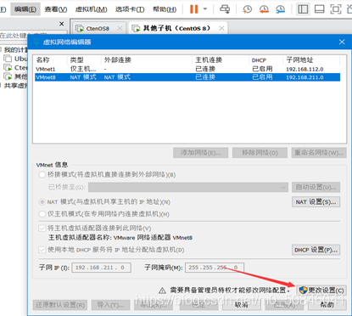Screen dimensions: 352x316
Task: Click the library search field
Action: [x=33, y=35]
